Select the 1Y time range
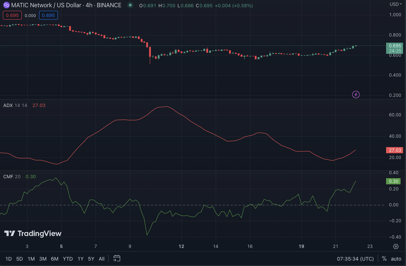 click(x=81, y=259)
